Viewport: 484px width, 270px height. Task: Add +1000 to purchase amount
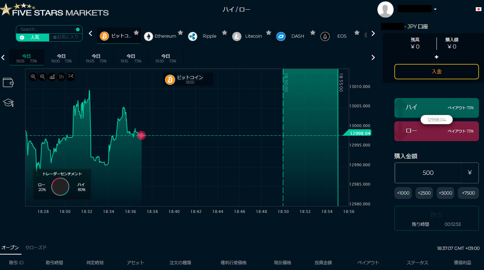point(403,193)
